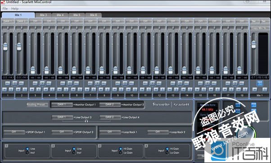Screen dimensions: 271x163
Task: Open the Line Output 4 DAW 2 selector
Action: click(x=110, y=117)
